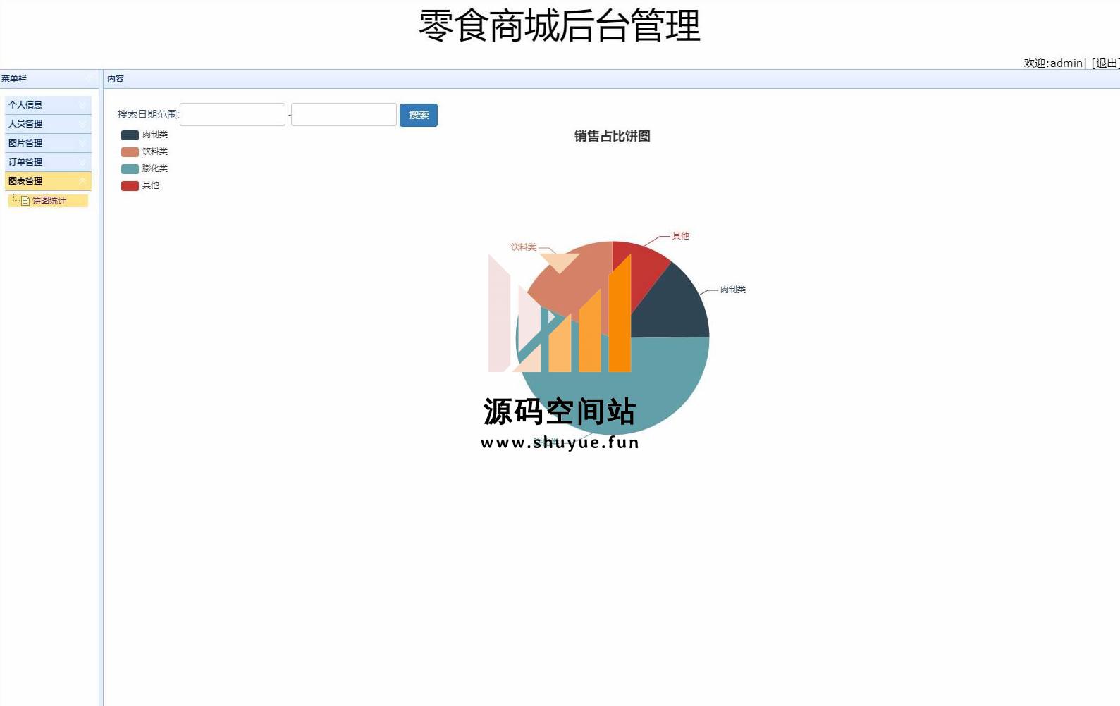Expand the 个人信息 accordion panel

[x=48, y=104]
